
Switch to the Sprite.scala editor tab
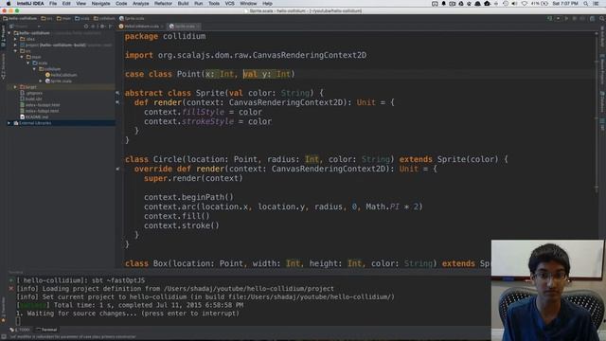click(185, 27)
